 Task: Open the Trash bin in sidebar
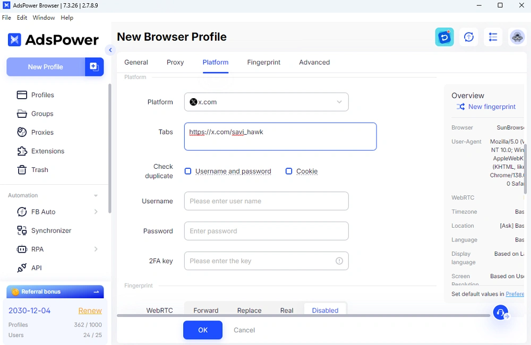pyautogui.click(x=22, y=170)
